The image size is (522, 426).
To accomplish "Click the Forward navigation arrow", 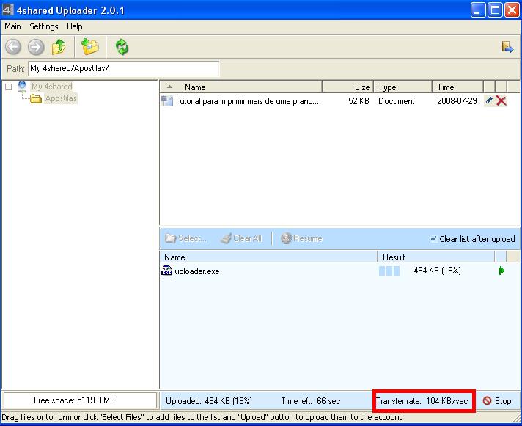I will point(36,47).
